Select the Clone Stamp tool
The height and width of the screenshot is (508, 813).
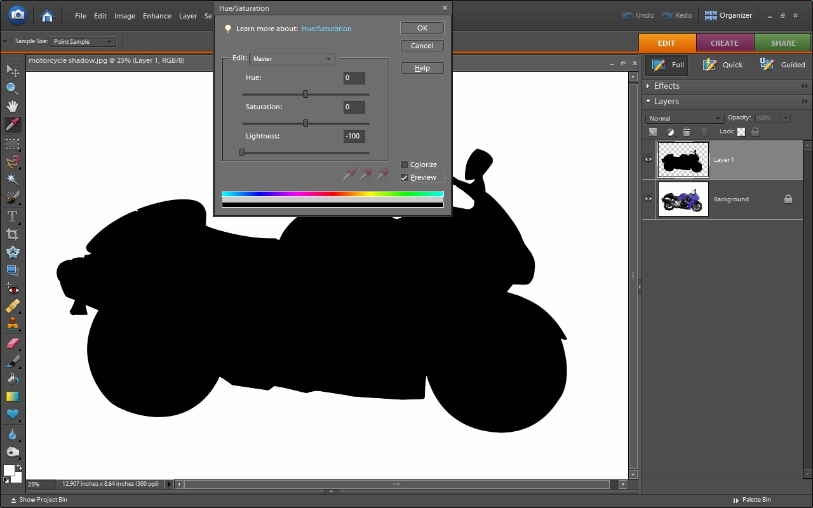coord(12,324)
